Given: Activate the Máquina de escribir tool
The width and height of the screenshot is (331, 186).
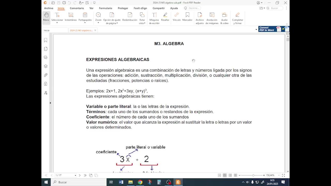Looking at the screenshot, I should coord(154,18).
